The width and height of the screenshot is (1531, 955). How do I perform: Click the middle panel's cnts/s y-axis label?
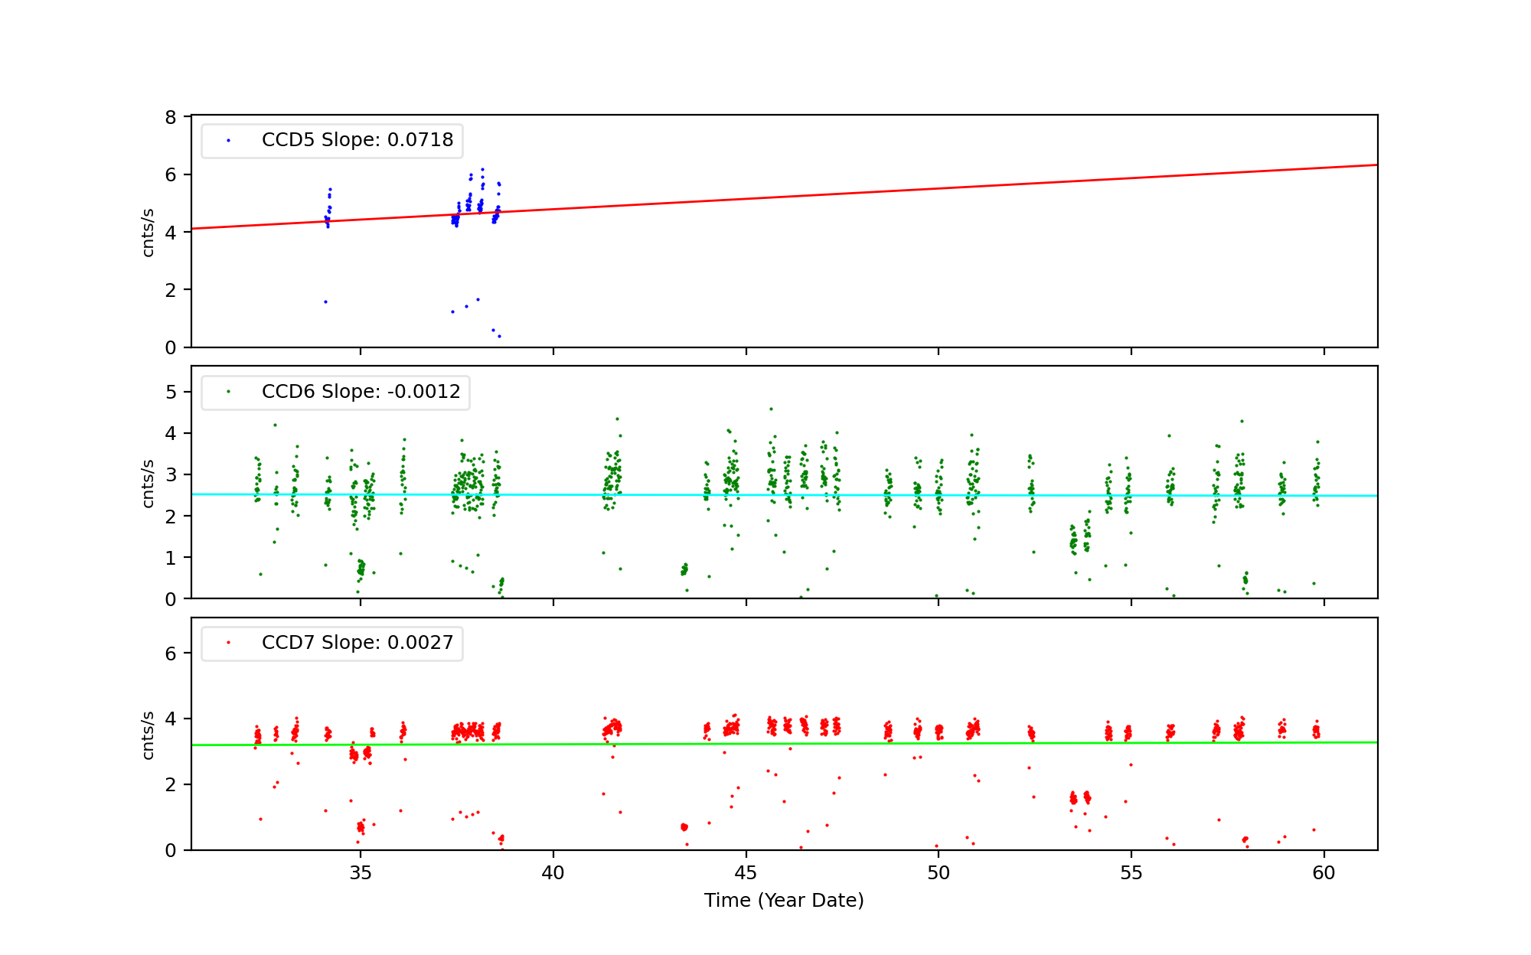[x=149, y=483]
